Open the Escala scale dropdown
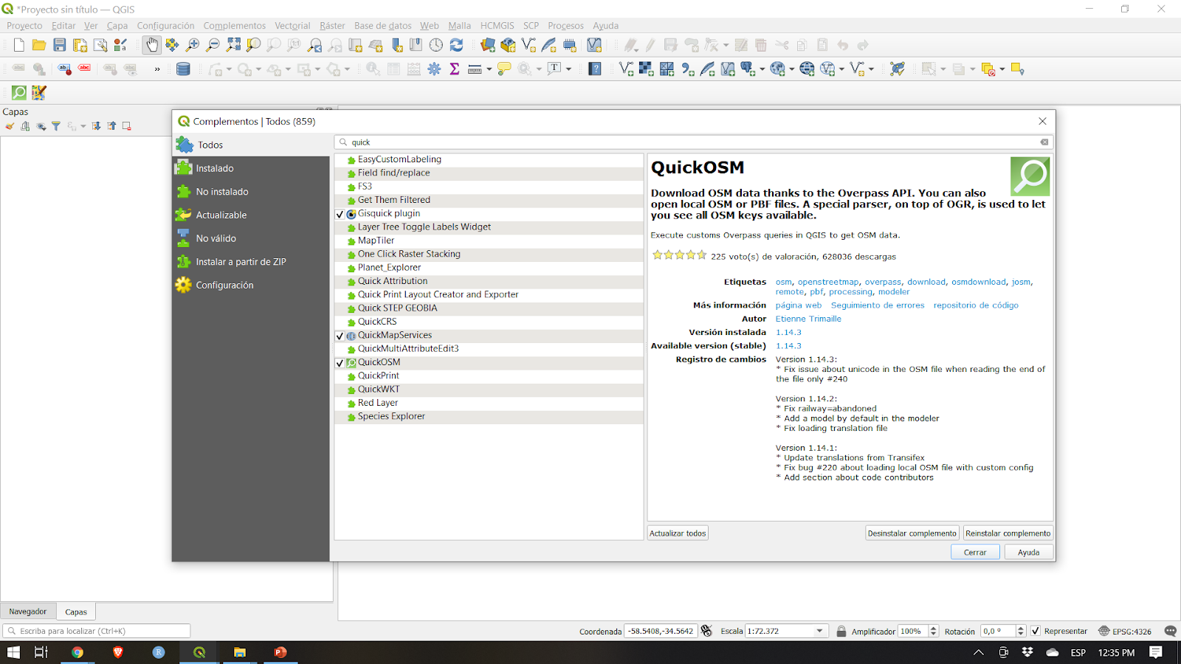Image resolution: width=1181 pixels, height=664 pixels. [x=819, y=631]
